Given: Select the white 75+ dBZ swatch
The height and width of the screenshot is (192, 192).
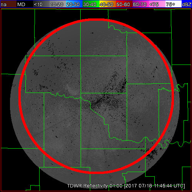Looking at the screenshot, I should pyautogui.click(x=174, y=4).
